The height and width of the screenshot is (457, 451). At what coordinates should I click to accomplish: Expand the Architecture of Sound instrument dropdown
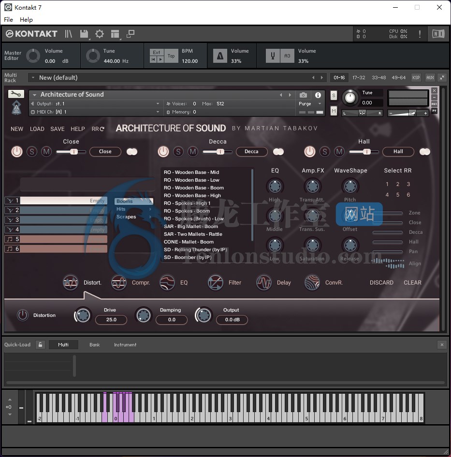point(35,95)
